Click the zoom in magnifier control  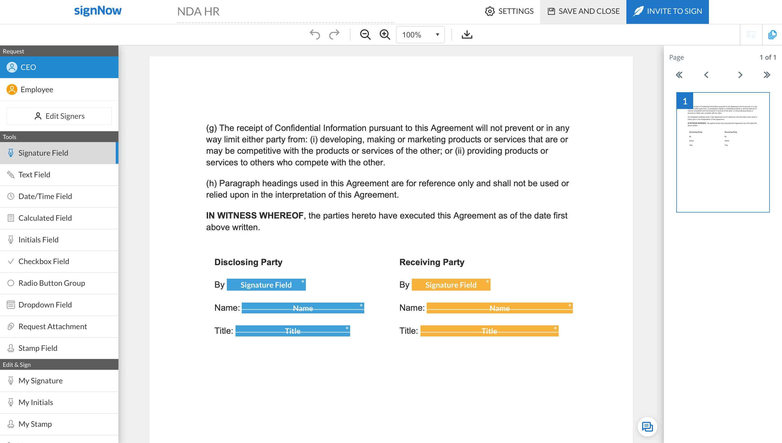coord(384,34)
